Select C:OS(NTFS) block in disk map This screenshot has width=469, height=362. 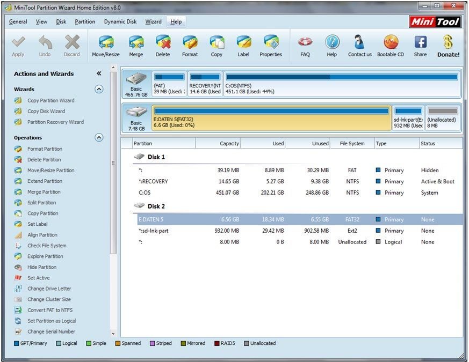click(x=342, y=84)
